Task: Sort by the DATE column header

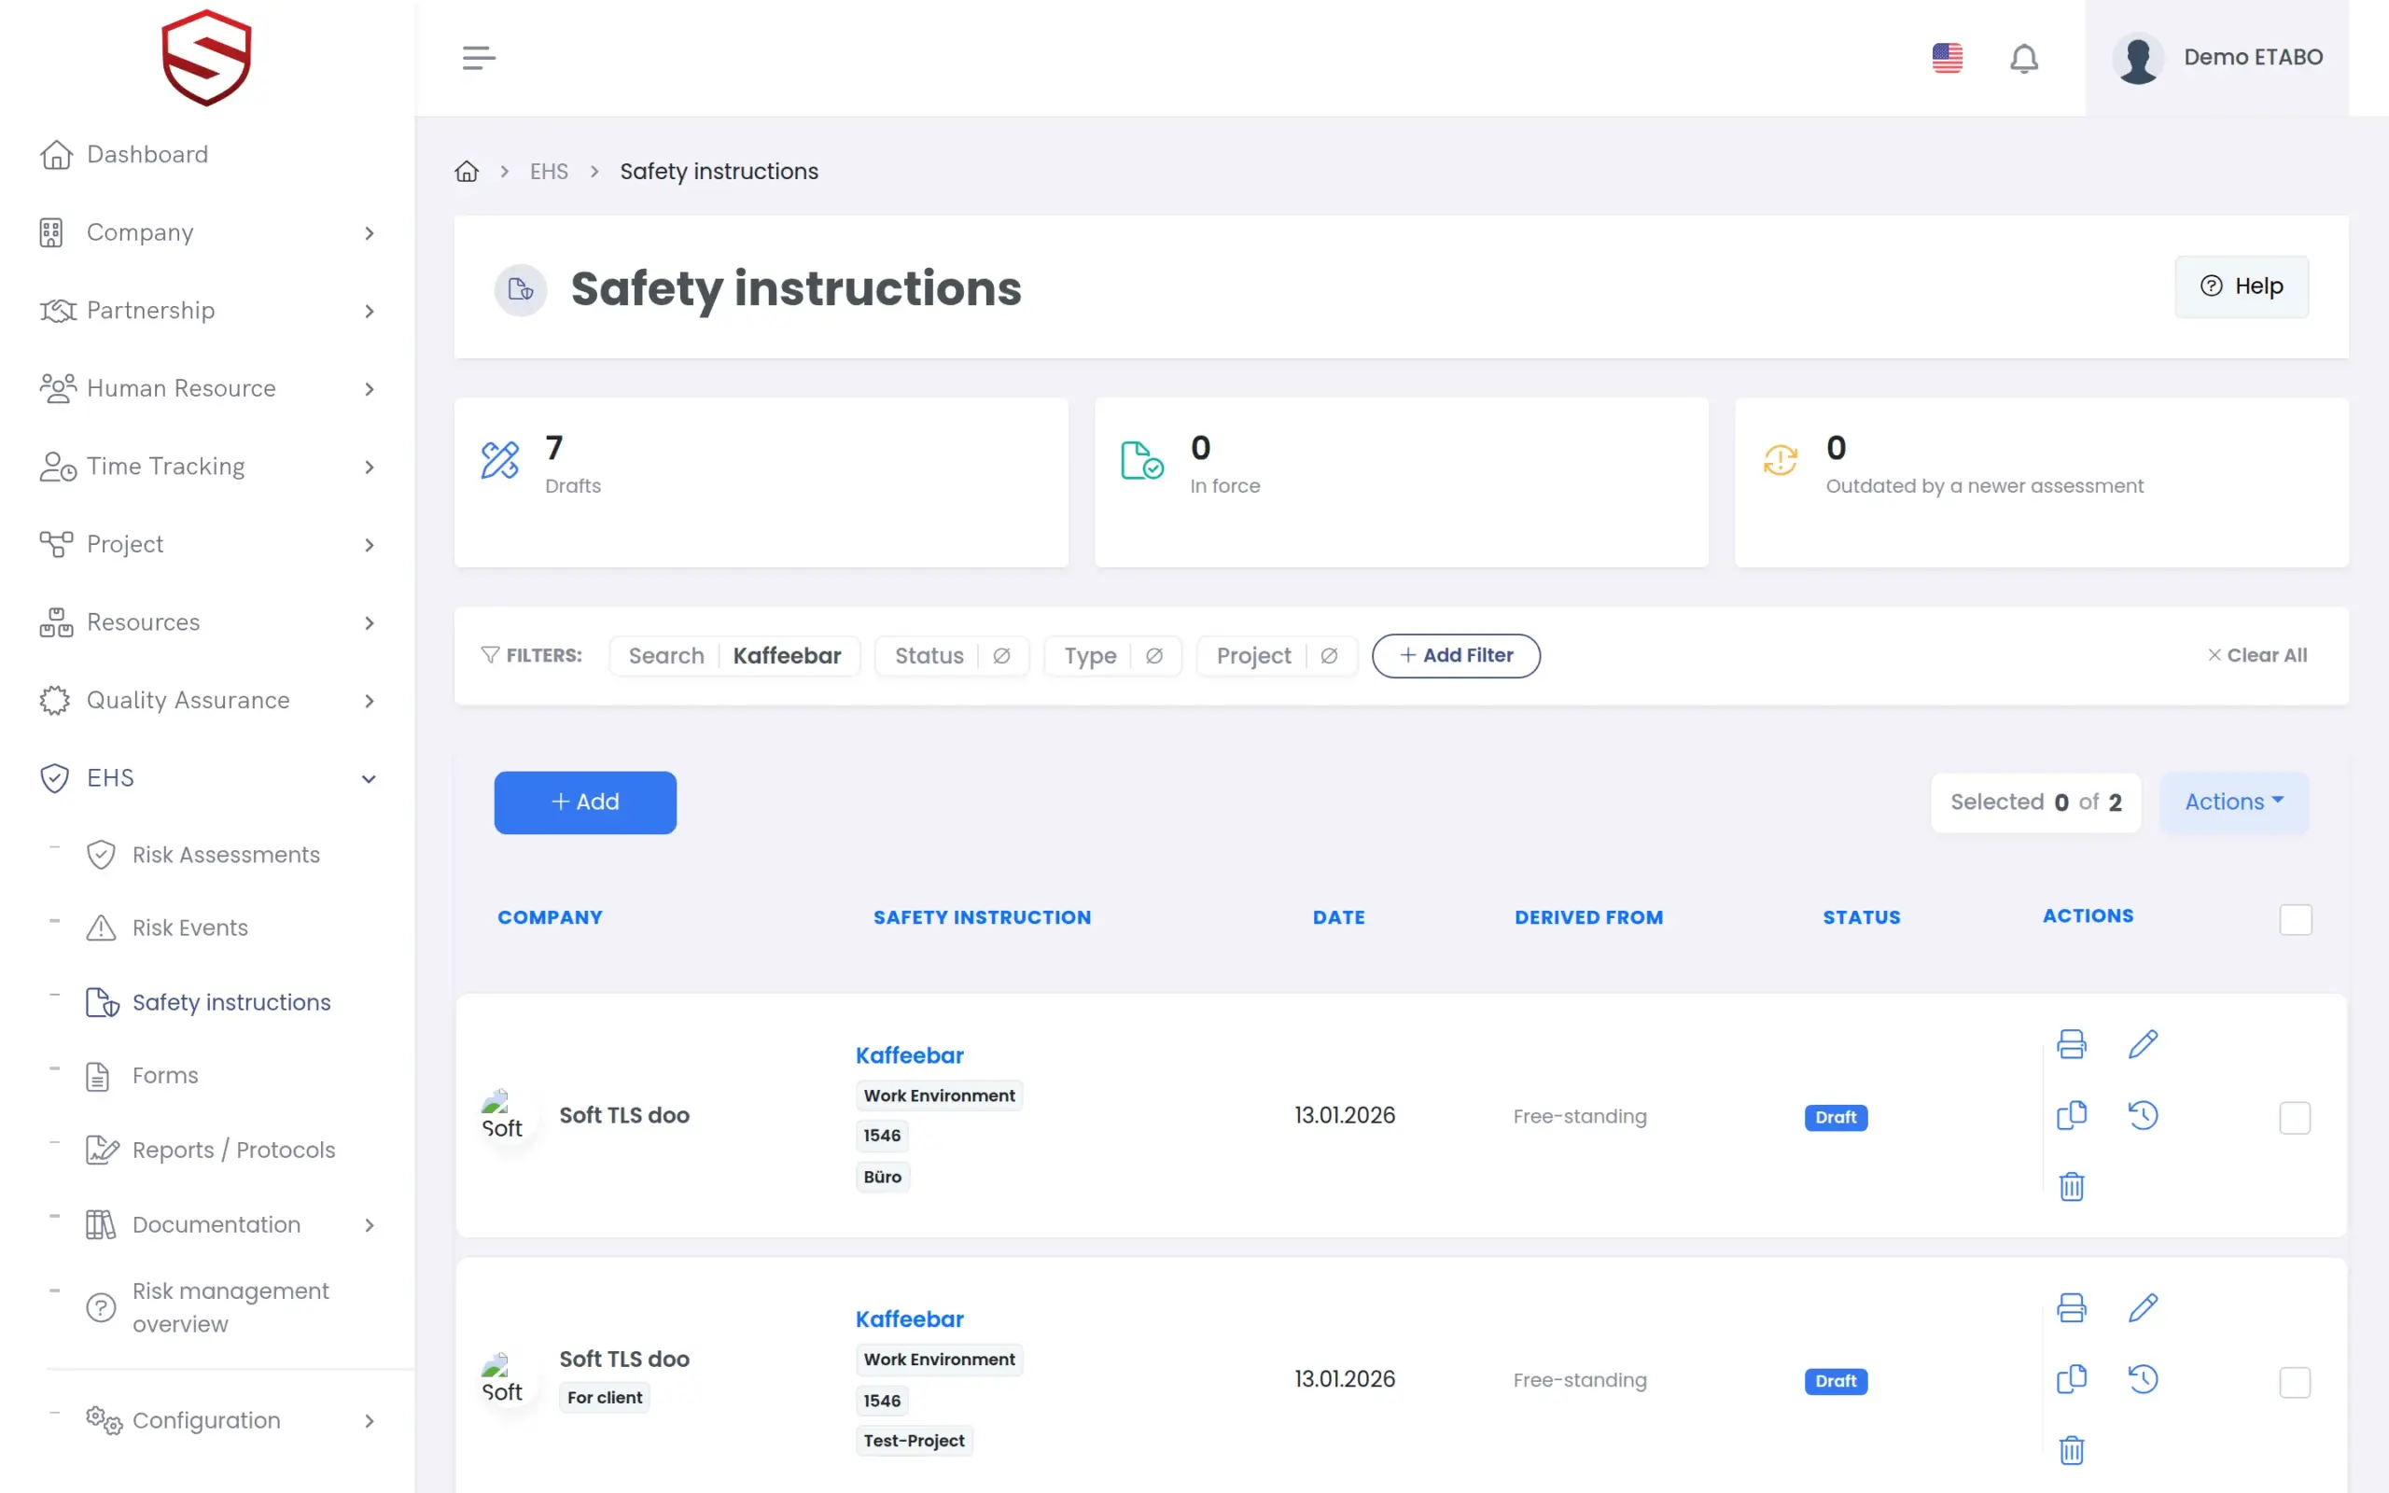Action: click(x=1338, y=917)
